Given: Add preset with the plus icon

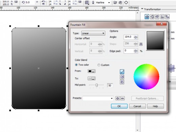Looking at the screenshot, I should click(x=117, y=98).
